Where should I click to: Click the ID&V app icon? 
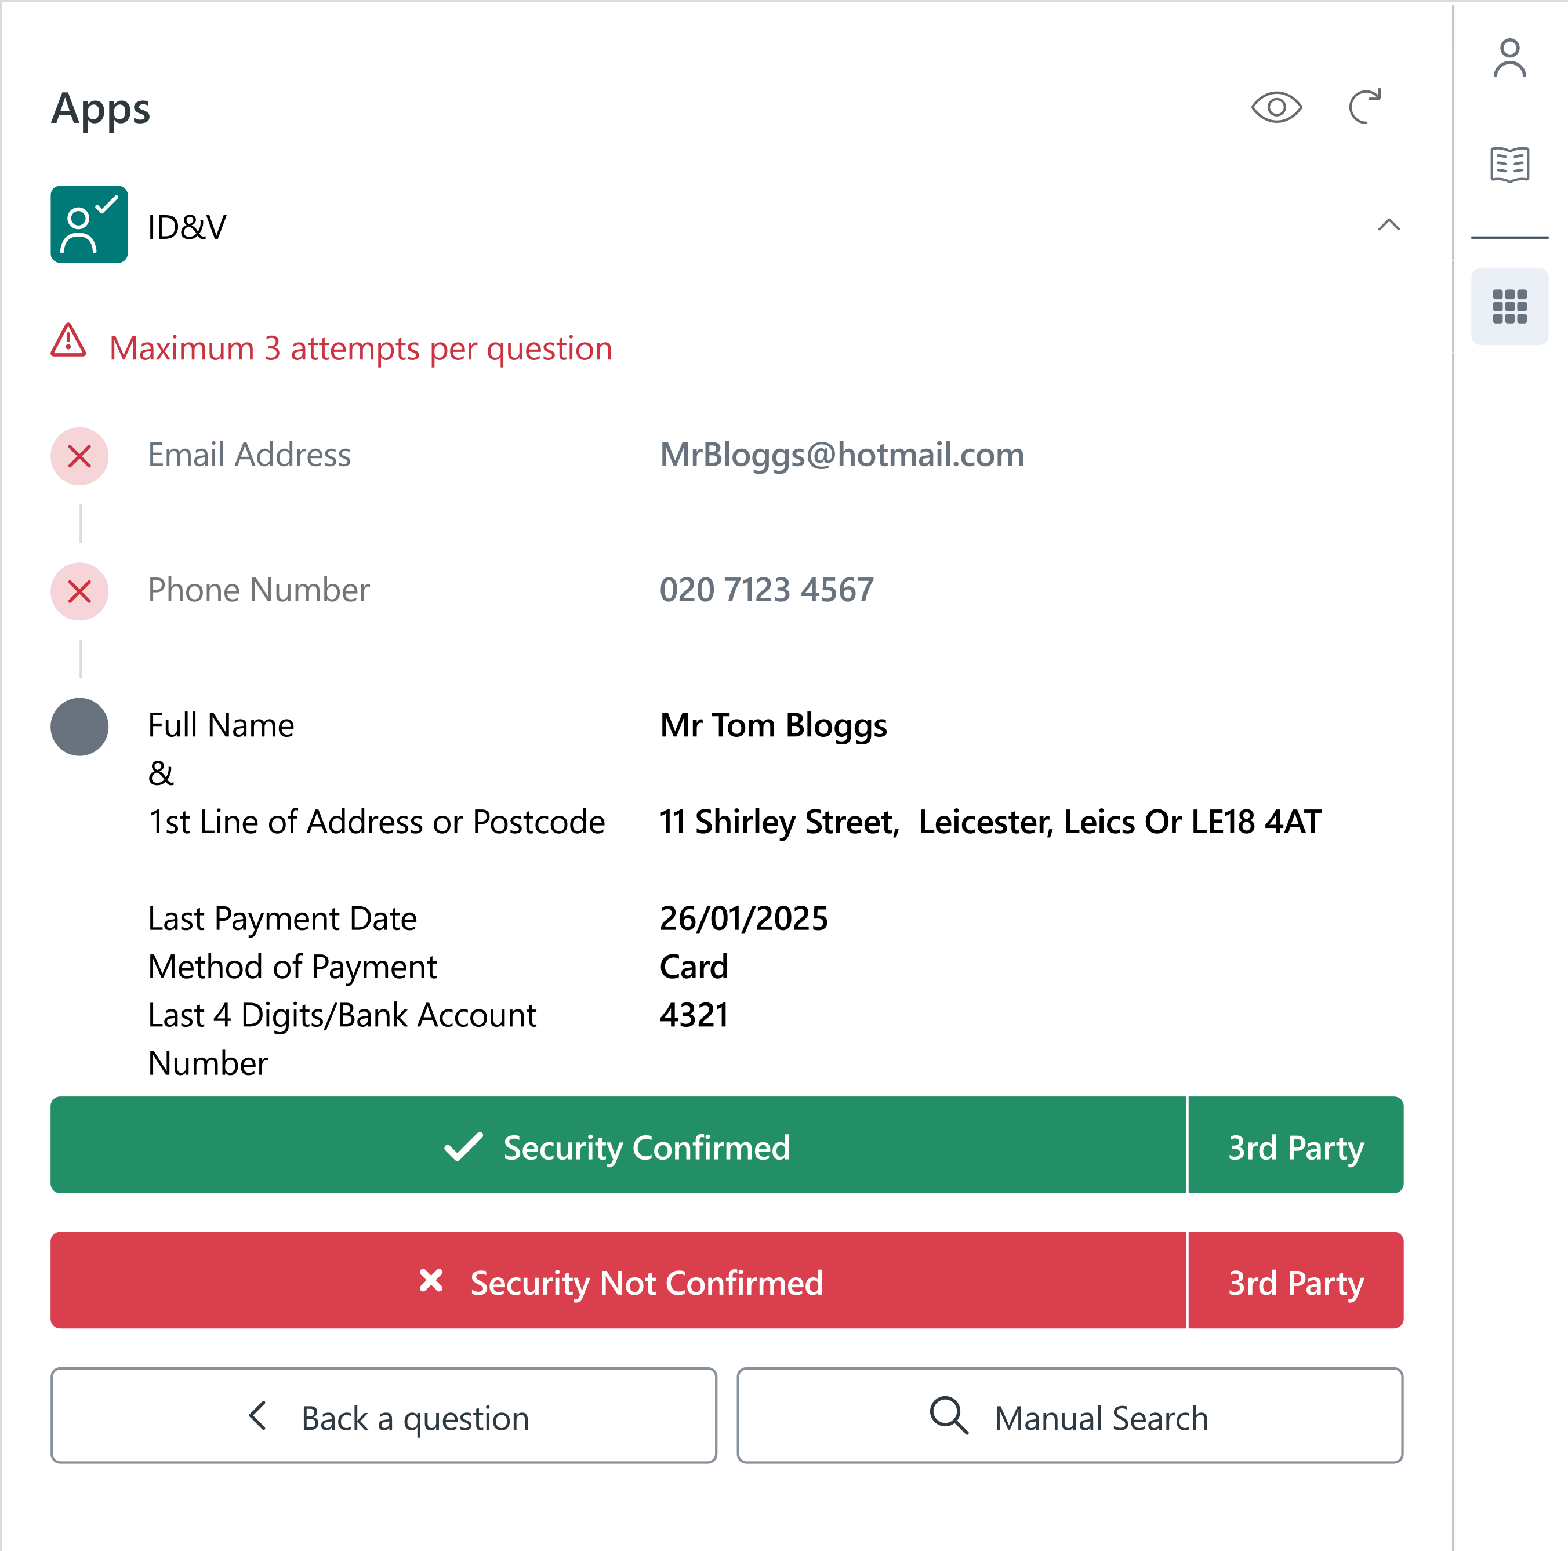[89, 224]
